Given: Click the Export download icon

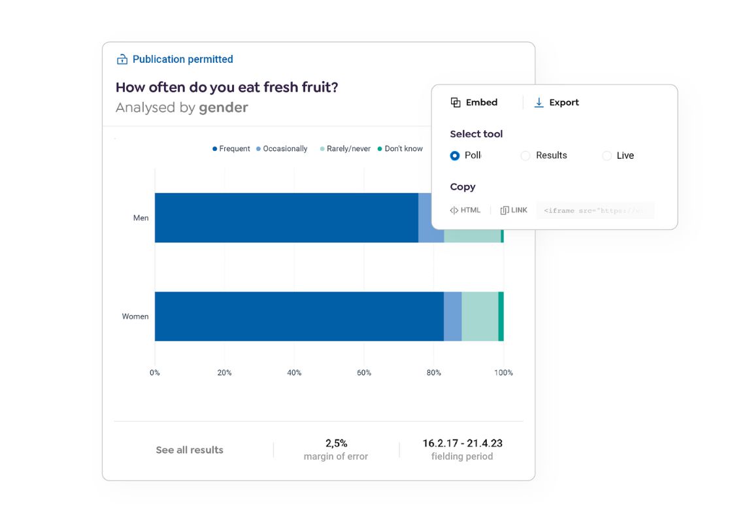Looking at the screenshot, I should pyautogui.click(x=539, y=103).
